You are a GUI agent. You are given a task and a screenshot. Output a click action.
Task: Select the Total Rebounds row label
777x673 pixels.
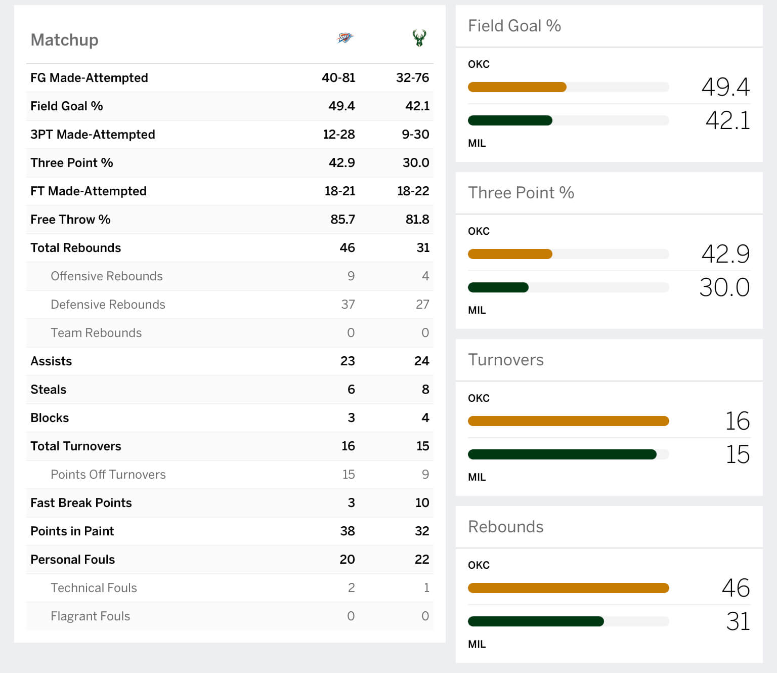pos(75,248)
